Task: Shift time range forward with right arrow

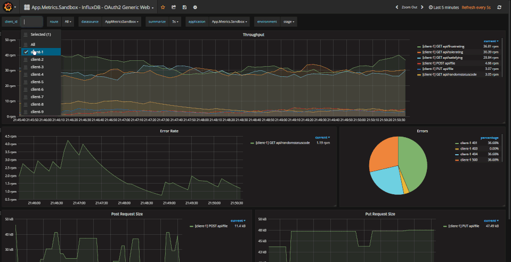Action: [423, 7]
